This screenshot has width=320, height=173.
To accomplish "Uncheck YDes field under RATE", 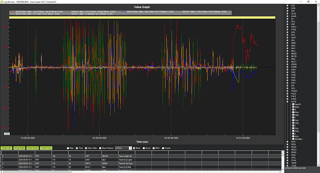I will pyautogui.click(x=293, y=123).
